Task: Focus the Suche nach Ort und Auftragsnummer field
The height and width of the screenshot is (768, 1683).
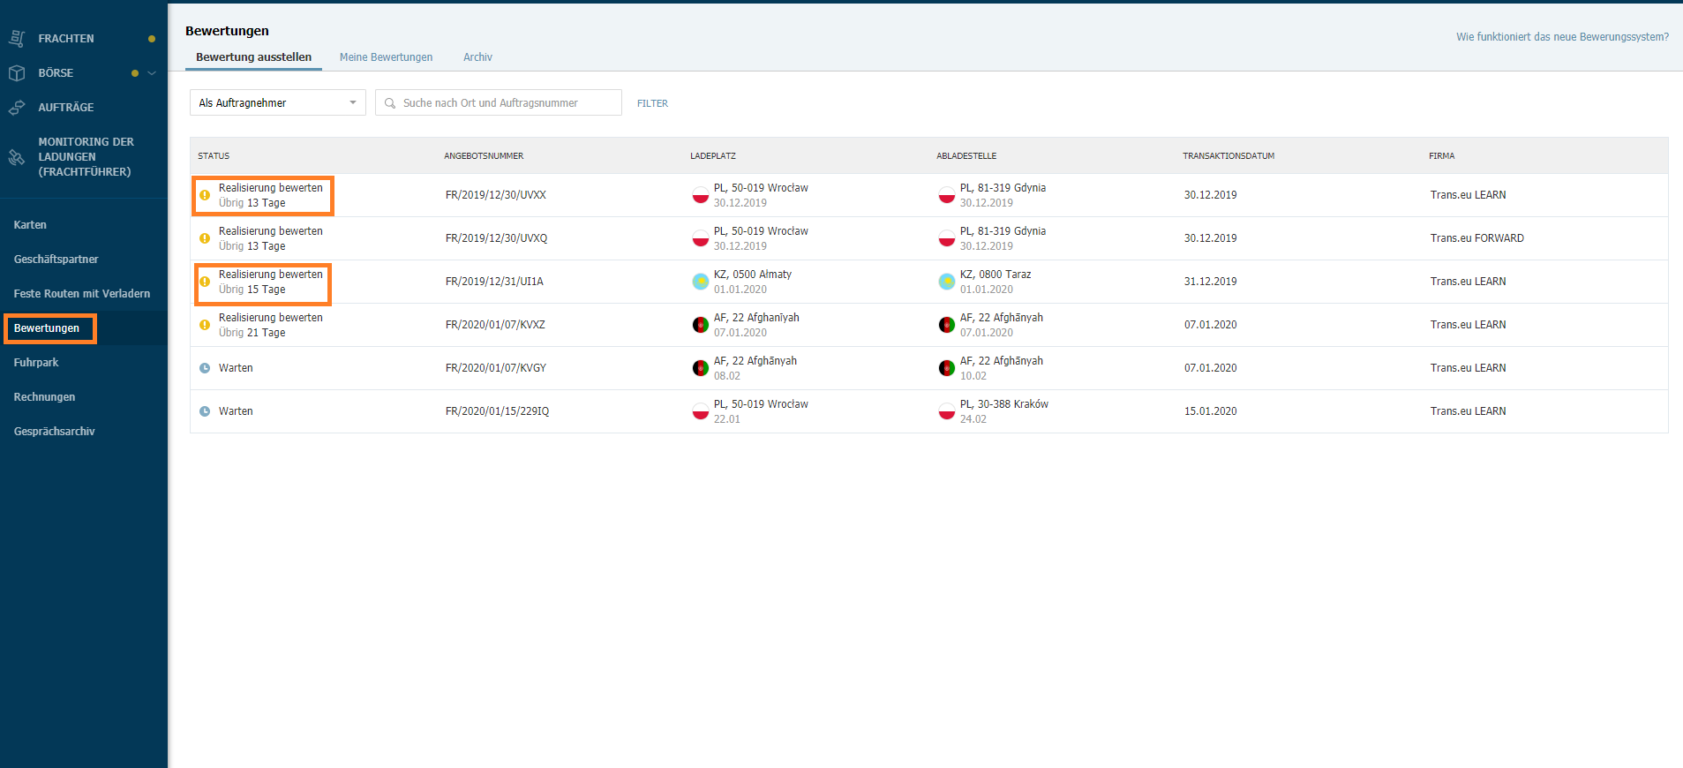Action: 499,102
